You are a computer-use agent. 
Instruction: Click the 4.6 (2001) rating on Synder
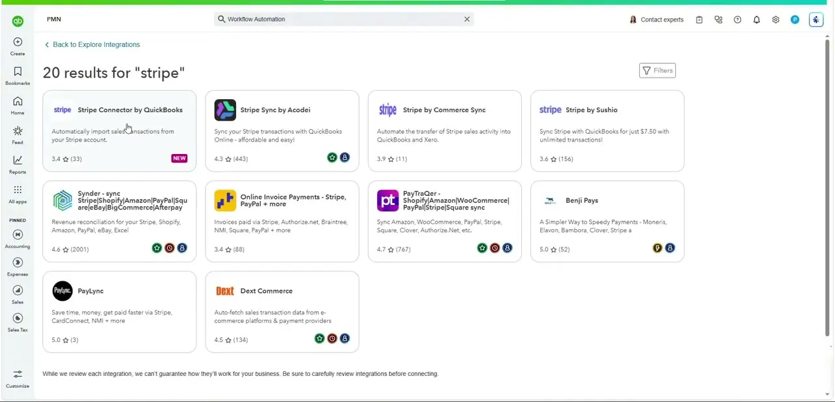70,249
